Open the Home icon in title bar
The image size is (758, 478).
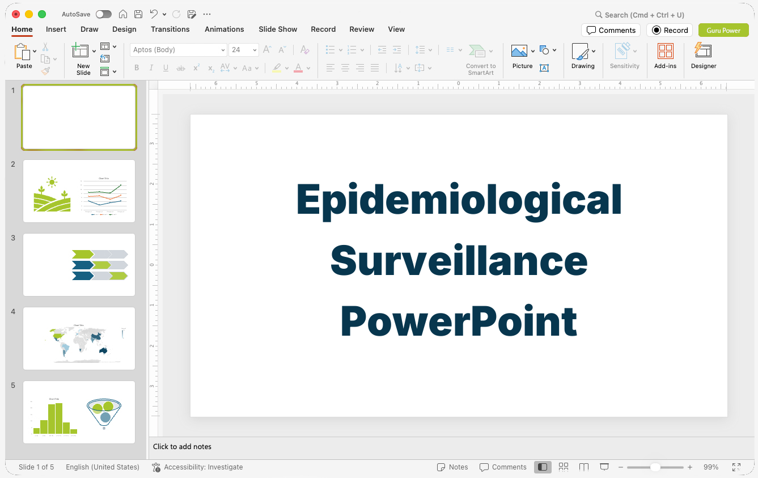[123, 14]
